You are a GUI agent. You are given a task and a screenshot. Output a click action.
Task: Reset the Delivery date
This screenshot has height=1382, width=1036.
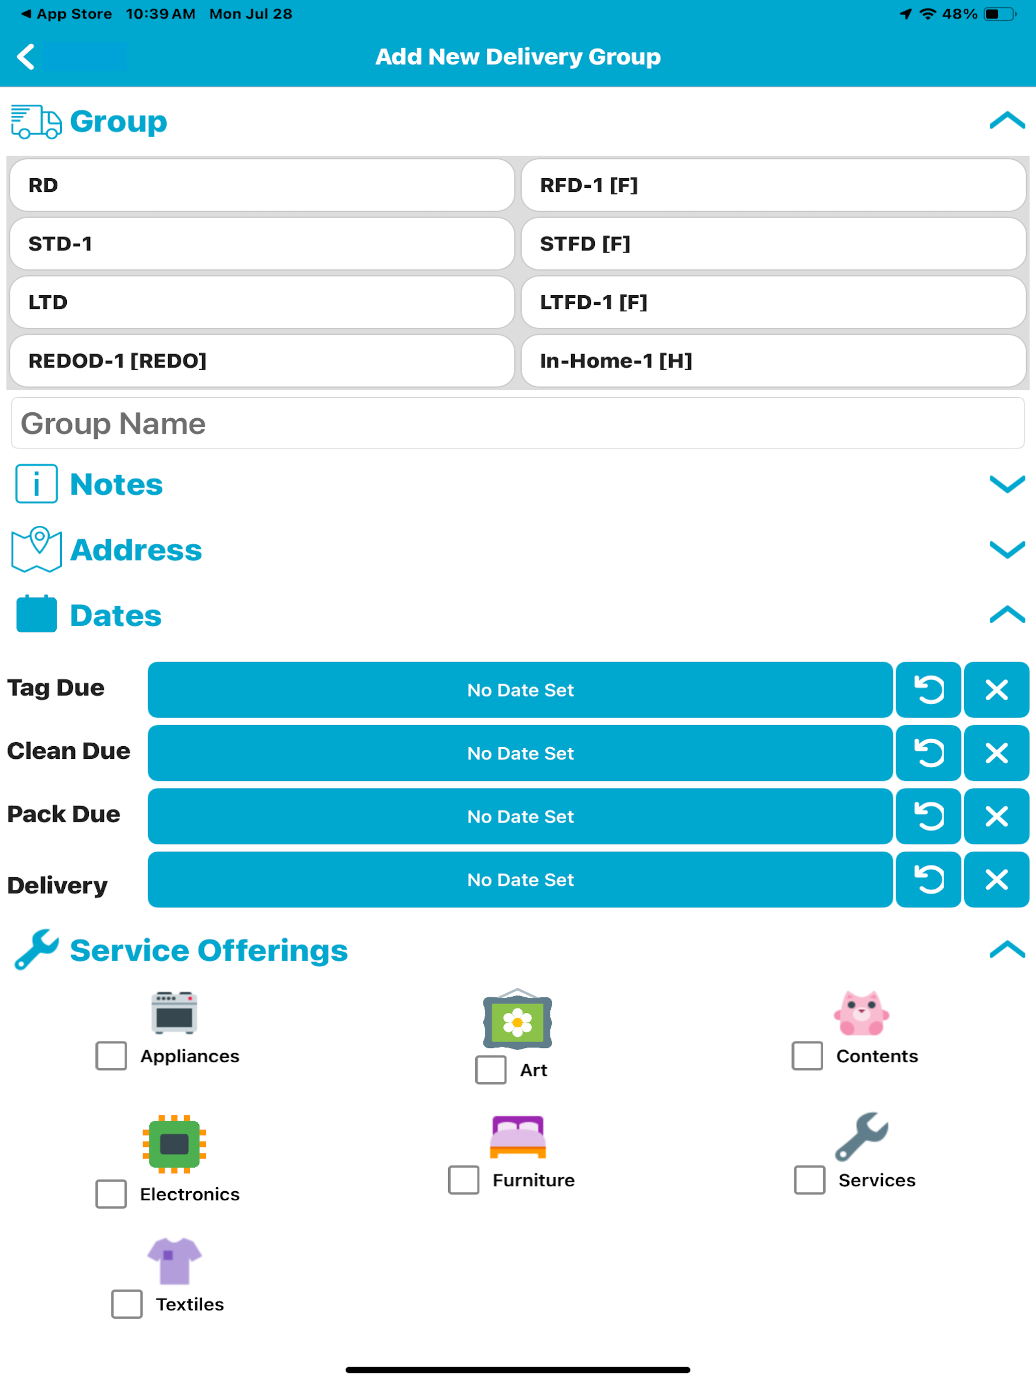[929, 879]
